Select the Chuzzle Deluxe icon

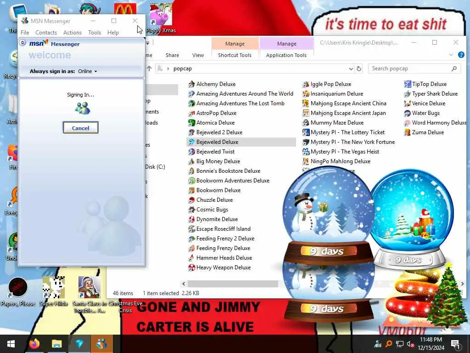[x=191, y=200]
